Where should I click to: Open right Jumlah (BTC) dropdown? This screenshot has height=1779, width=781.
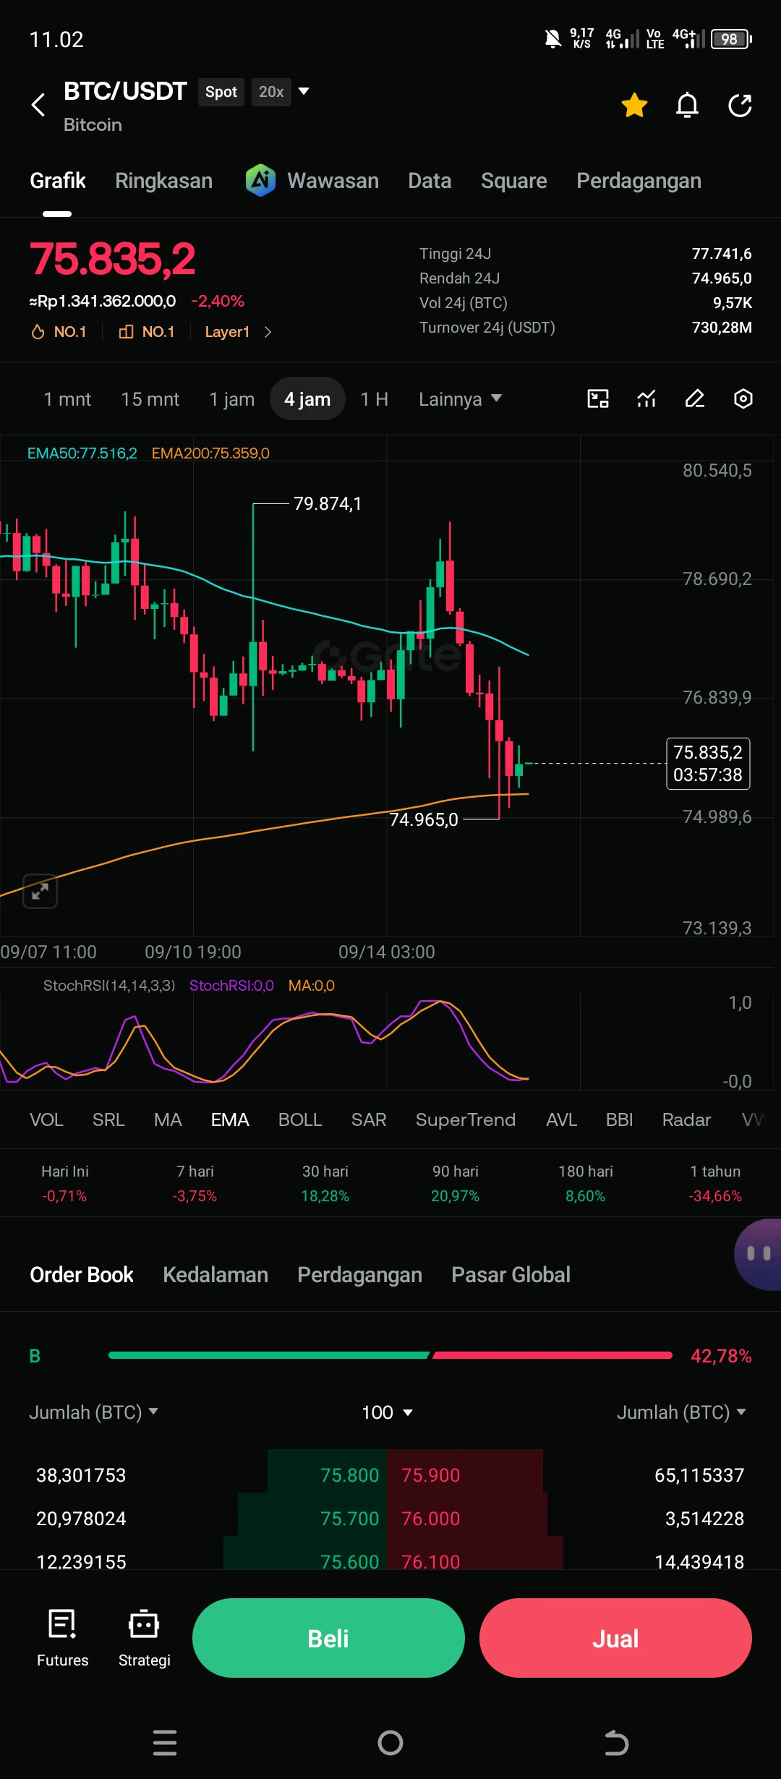[x=681, y=1412]
